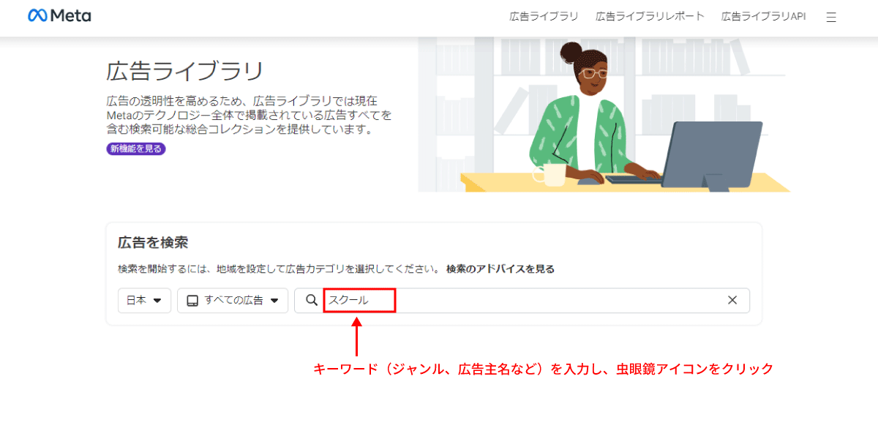Click the 広告ライブラリ page heading

[184, 72]
